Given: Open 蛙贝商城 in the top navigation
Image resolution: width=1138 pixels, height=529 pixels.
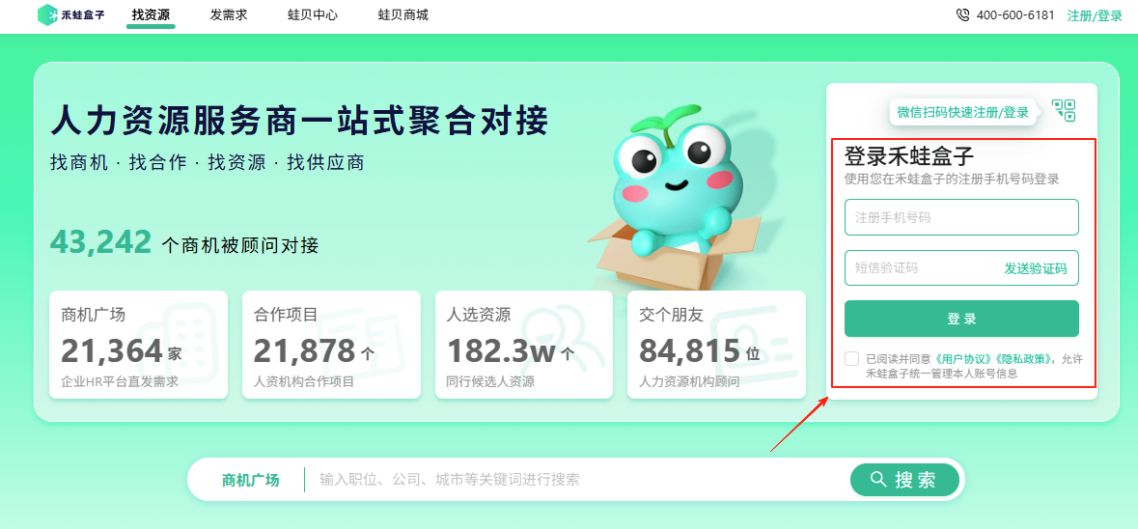Looking at the screenshot, I should tap(403, 14).
